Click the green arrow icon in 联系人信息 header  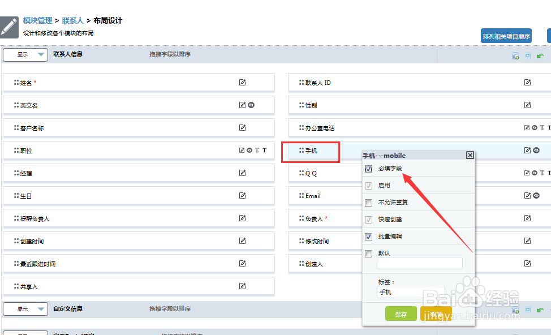pos(540,56)
